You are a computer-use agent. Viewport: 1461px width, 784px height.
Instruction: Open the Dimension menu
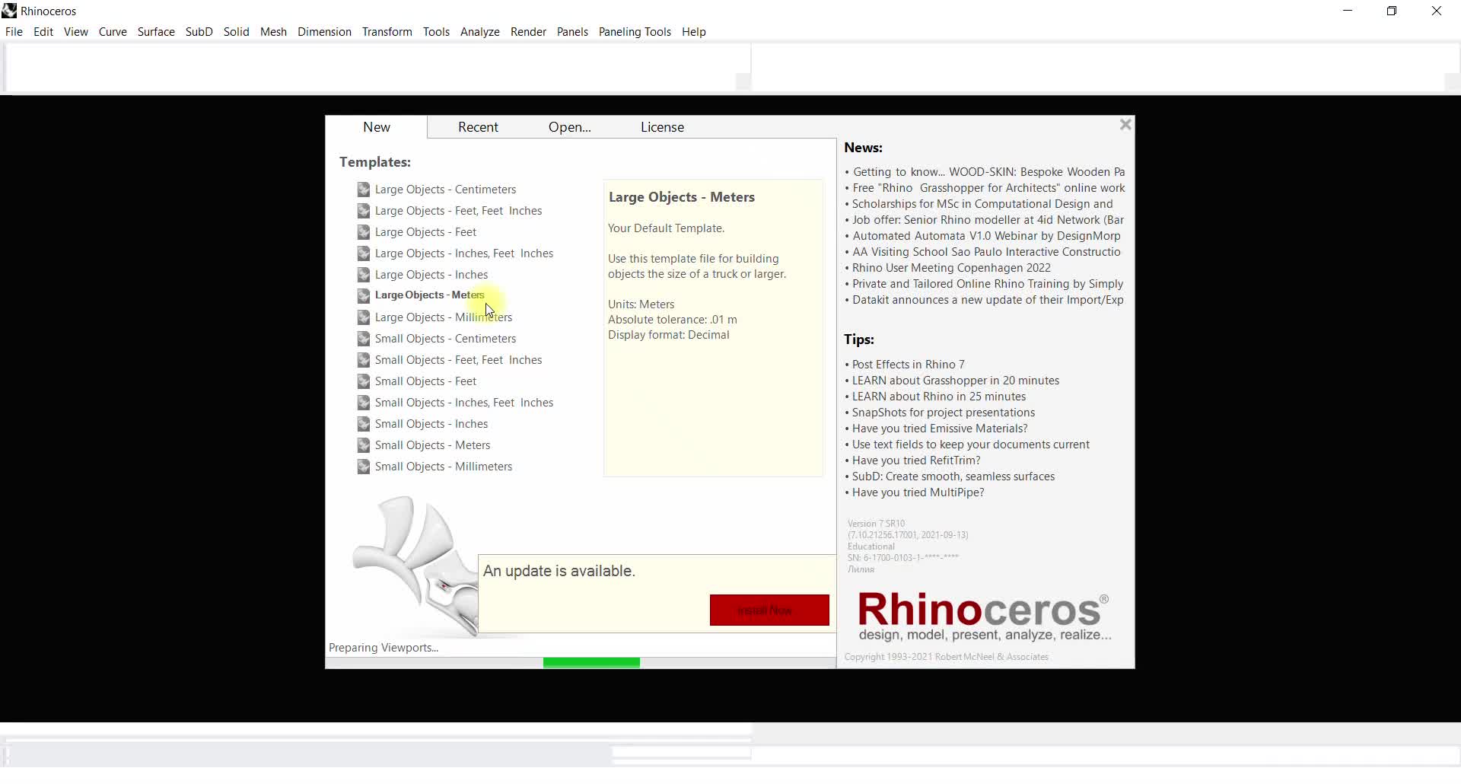(324, 32)
